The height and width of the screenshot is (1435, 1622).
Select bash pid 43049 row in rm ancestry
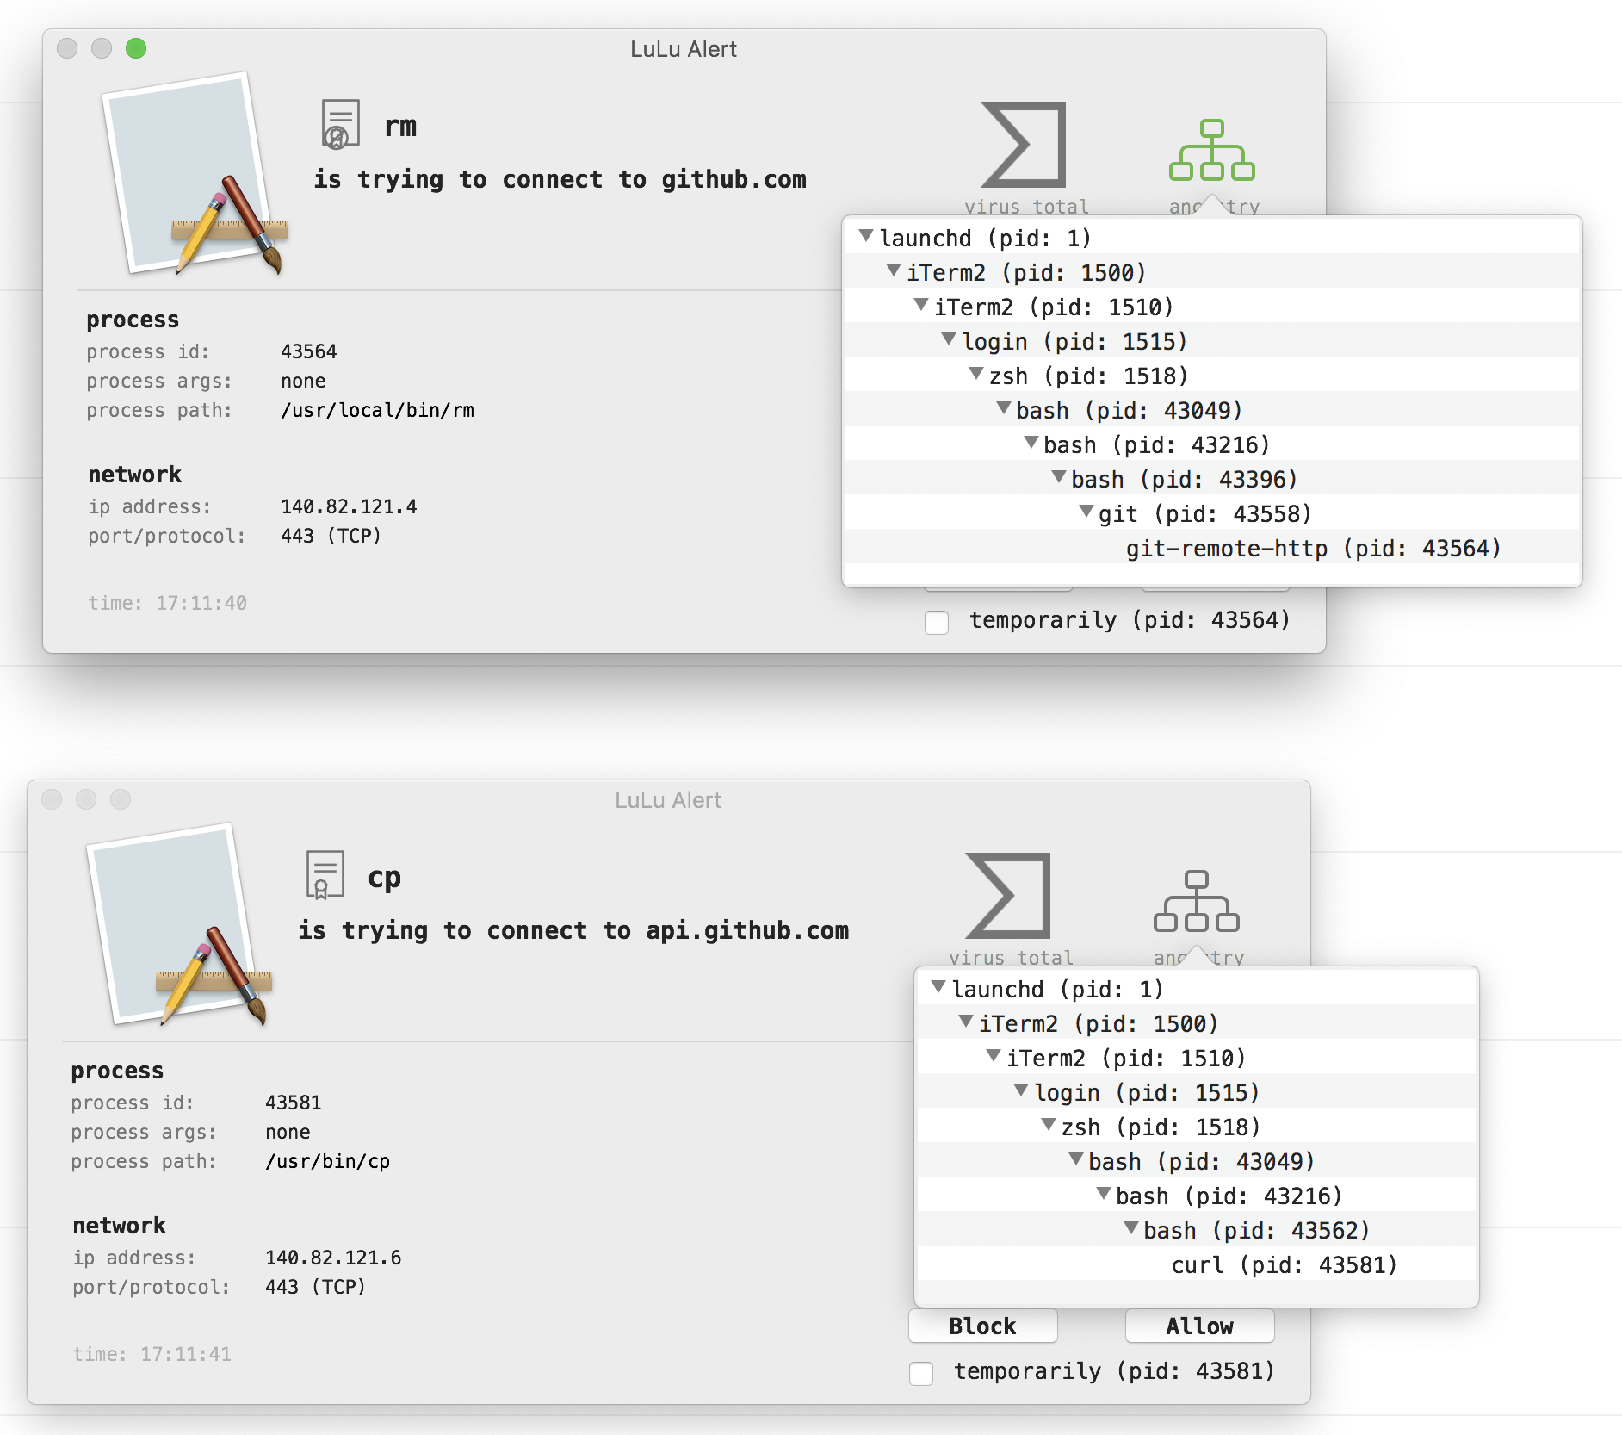click(1212, 410)
